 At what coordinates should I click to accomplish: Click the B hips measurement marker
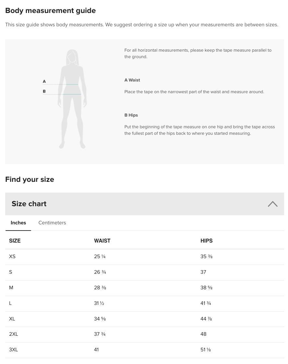point(44,91)
